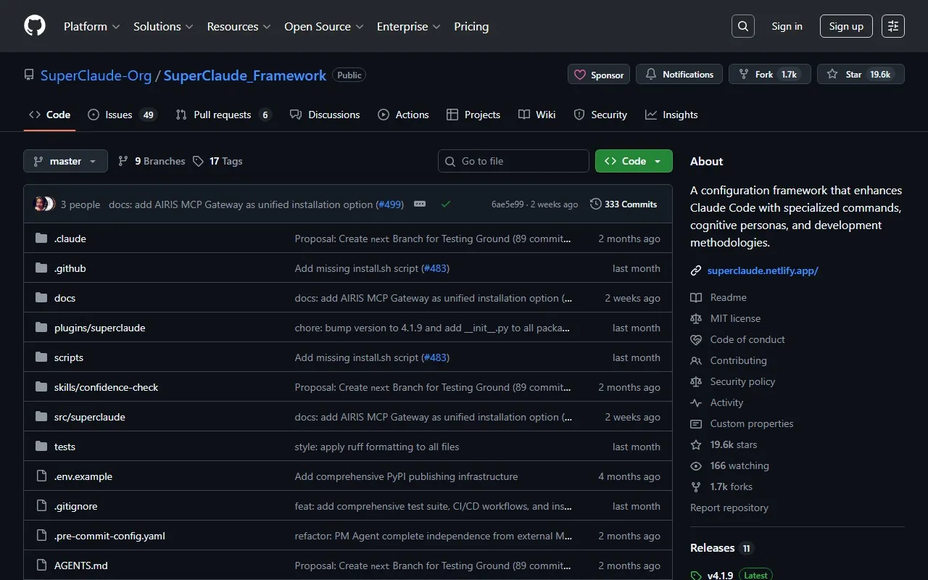Open Notifications bell button
This screenshot has height=580, width=928.
coord(679,75)
